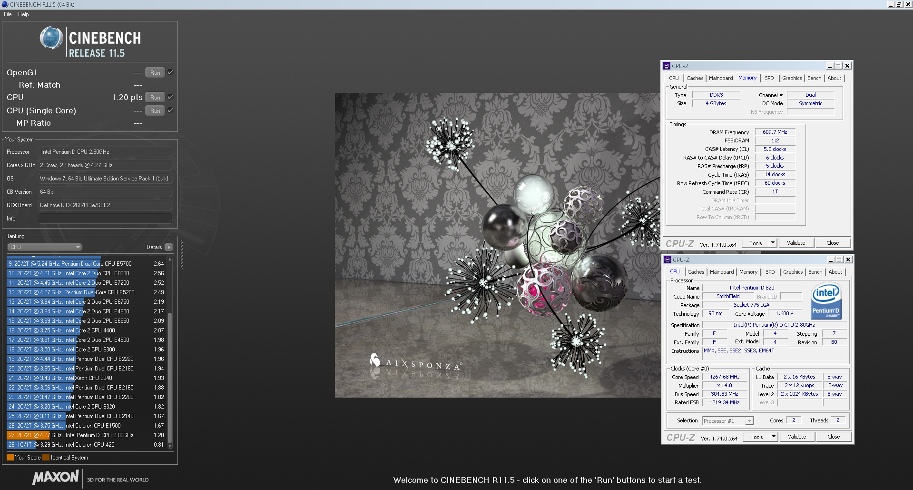Click Validate in lower CPU-Z window
This screenshot has height=490, width=913.
(797, 437)
